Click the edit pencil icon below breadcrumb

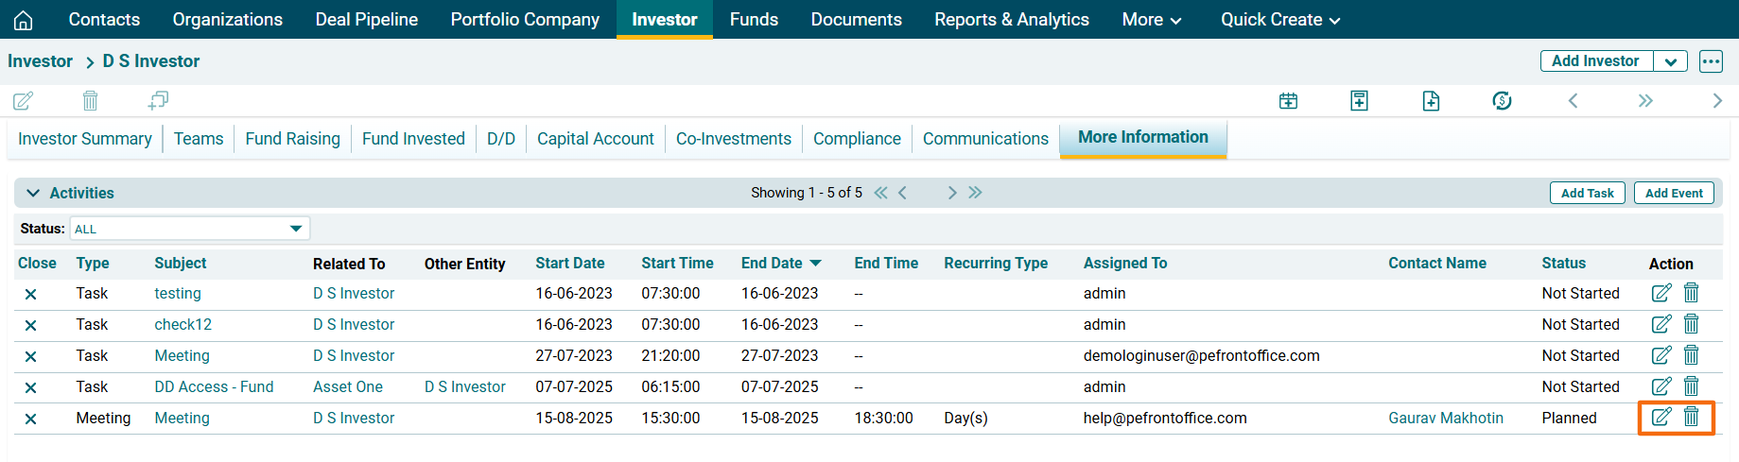pos(24,100)
